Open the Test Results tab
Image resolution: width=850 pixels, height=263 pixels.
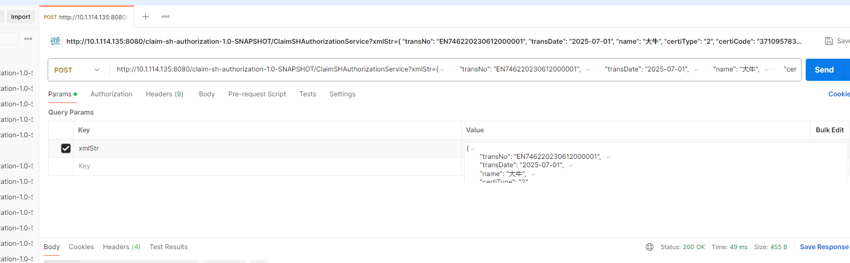169,247
